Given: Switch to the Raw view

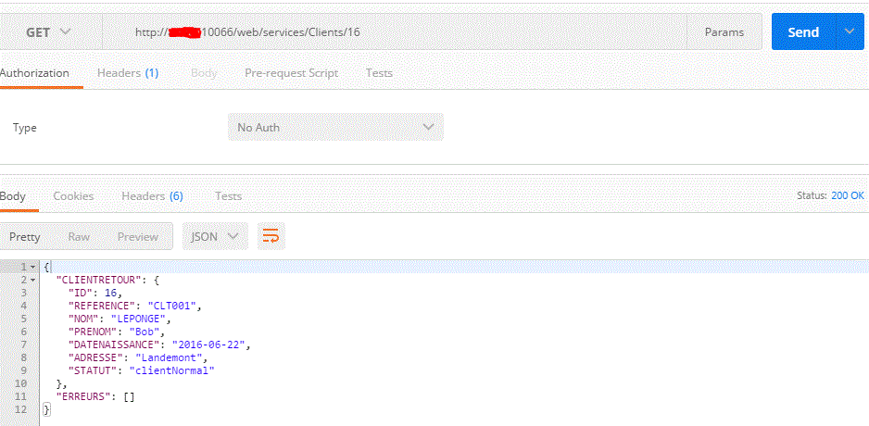Looking at the screenshot, I should [x=79, y=237].
